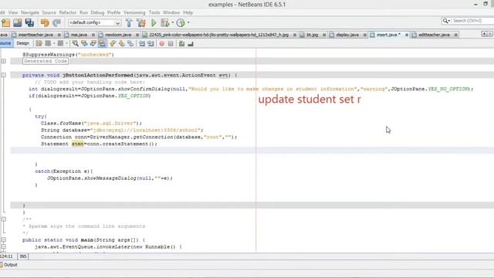
Task: Open the Refactor menu
Action: [68, 12]
